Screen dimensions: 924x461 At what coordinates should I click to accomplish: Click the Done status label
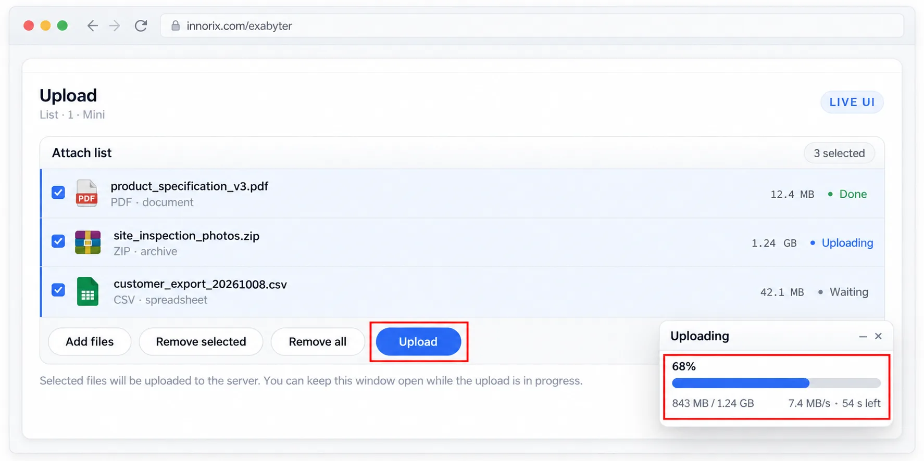tap(853, 194)
